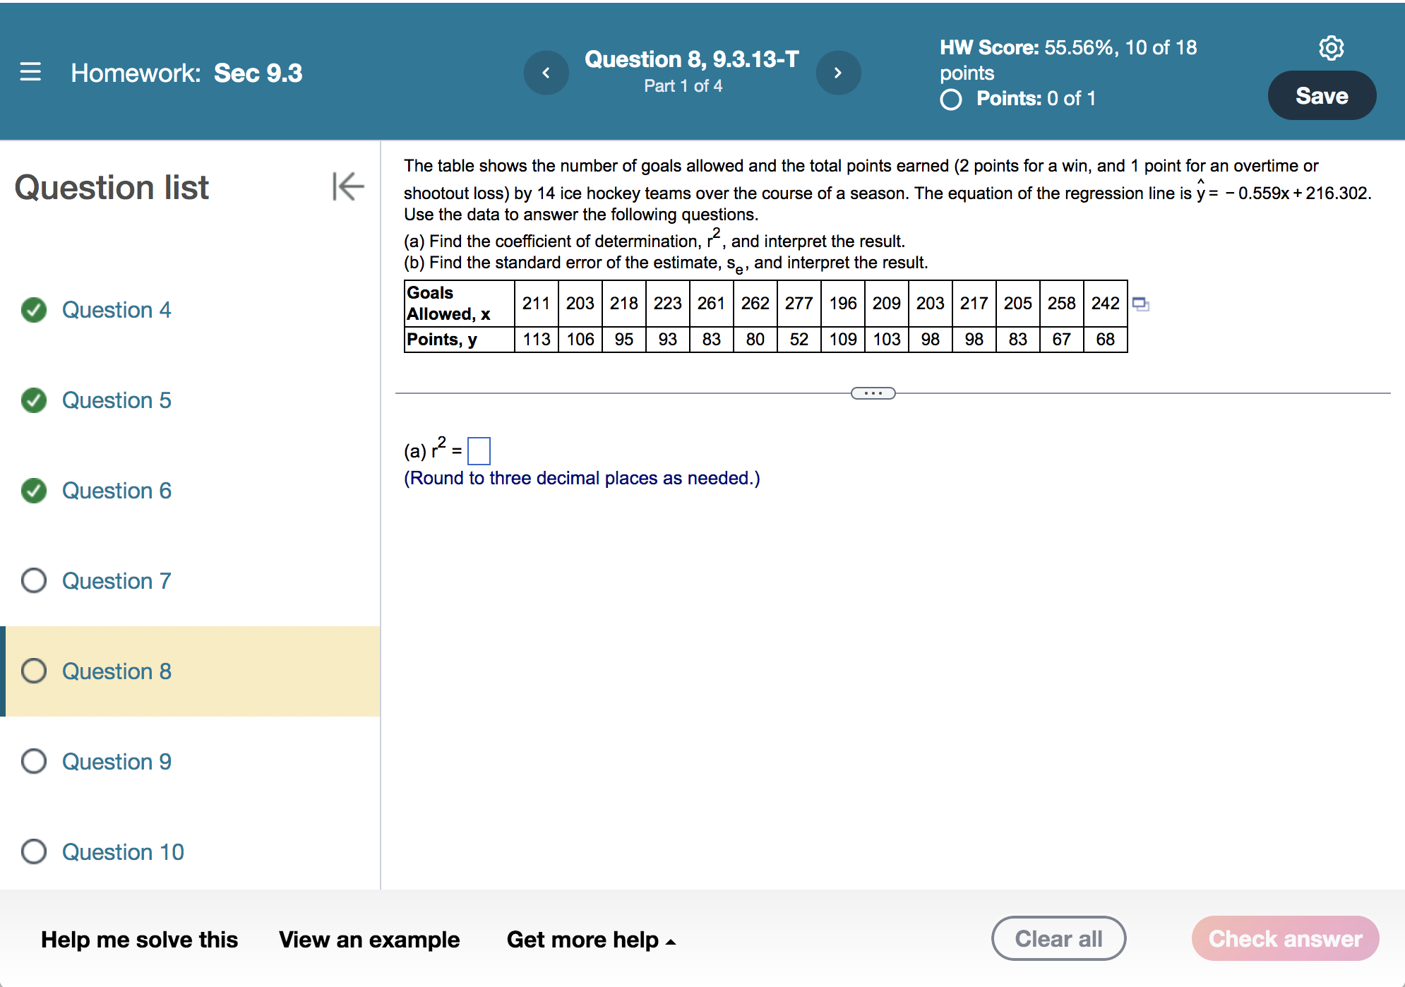The height and width of the screenshot is (987, 1405).
Task: Select the Question 9 circle
Action: (x=34, y=762)
